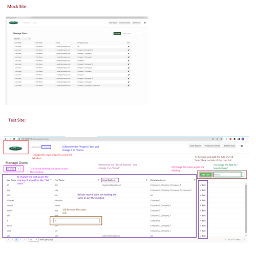Click the Search box beside Add User on test site
256x253 pixels.
[227, 175]
